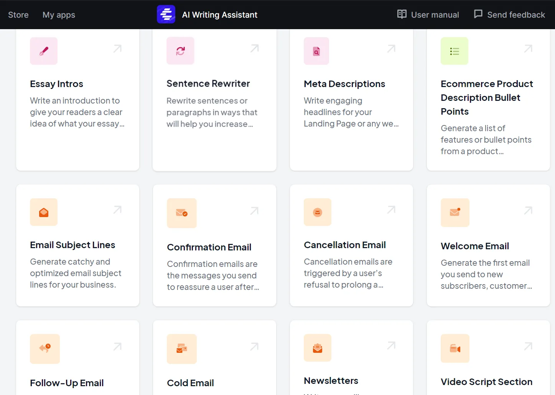Click the Cancellation Email heading
This screenshot has width=555, height=395.
pos(344,245)
